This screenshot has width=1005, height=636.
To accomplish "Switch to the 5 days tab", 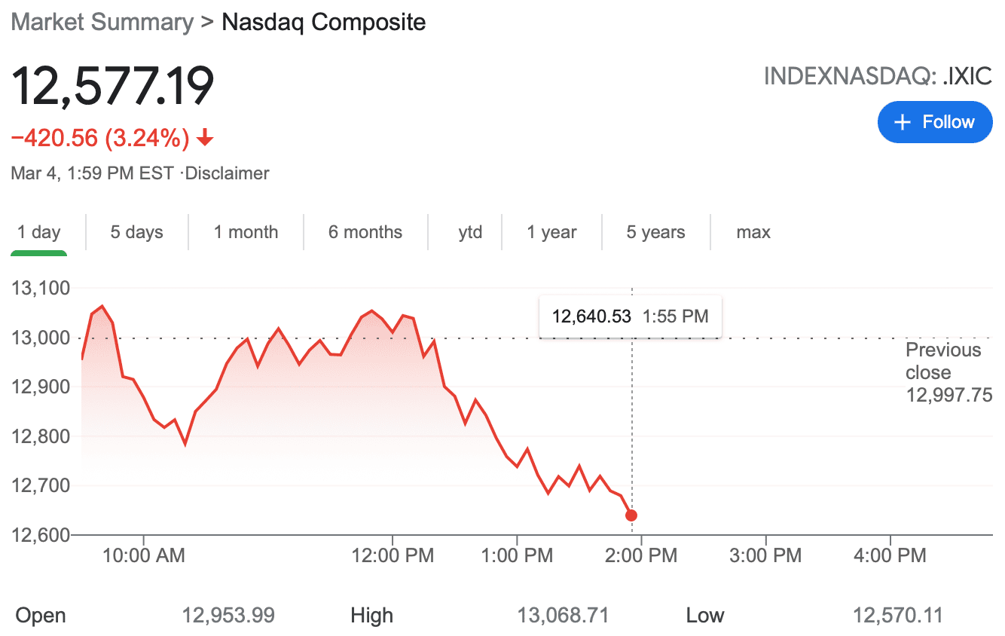I will (136, 232).
